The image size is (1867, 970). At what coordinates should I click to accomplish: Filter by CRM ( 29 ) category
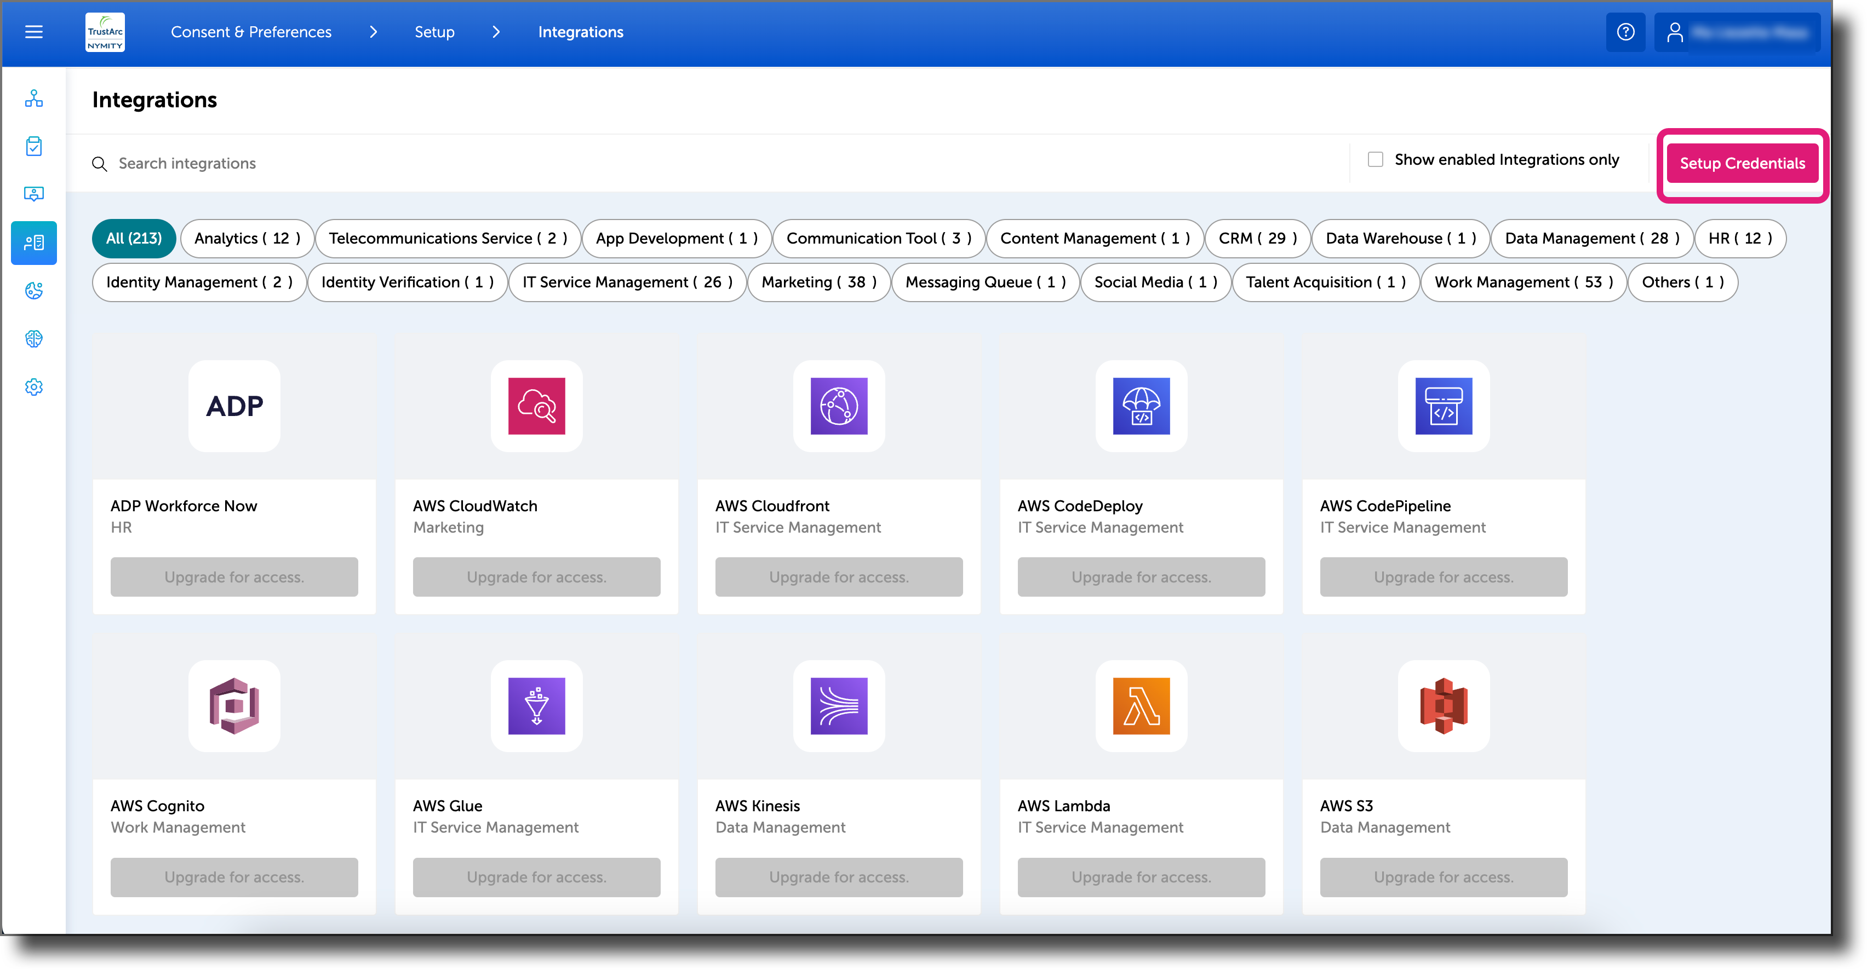click(1257, 238)
